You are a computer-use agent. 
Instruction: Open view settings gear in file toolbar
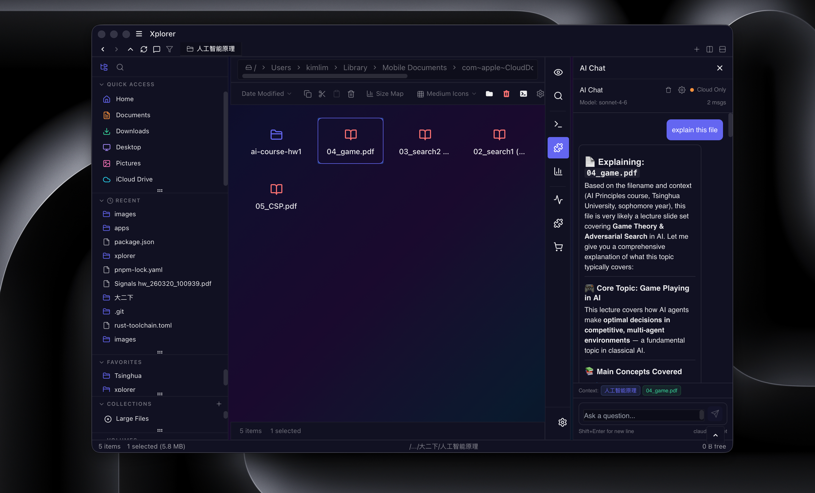[540, 94]
